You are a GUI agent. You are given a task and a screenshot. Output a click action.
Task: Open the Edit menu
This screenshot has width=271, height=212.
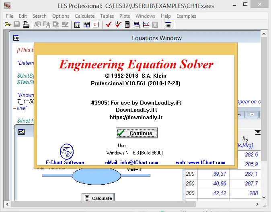23,16
